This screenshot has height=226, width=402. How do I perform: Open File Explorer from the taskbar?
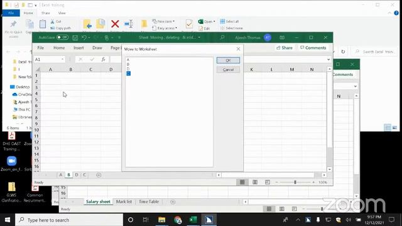[x=162, y=220]
